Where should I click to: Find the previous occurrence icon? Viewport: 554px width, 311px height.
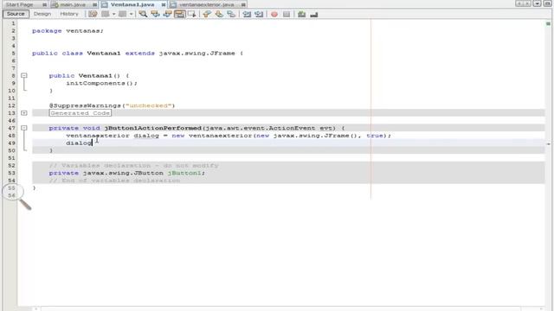[155, 14]
